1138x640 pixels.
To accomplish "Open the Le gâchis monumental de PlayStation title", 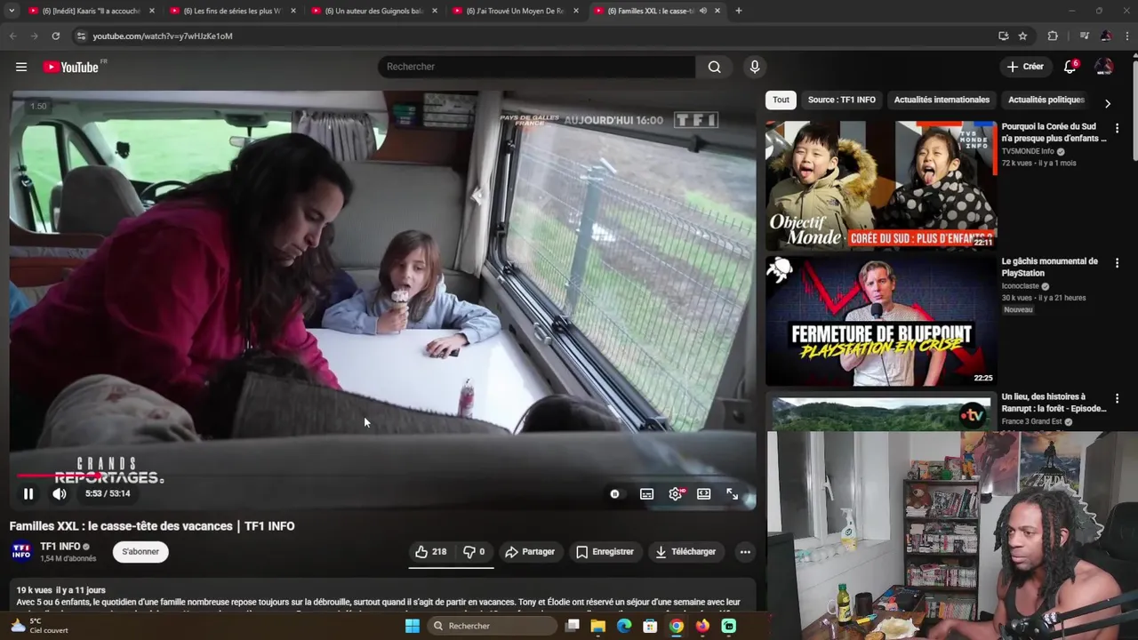I will point(1049,267).
